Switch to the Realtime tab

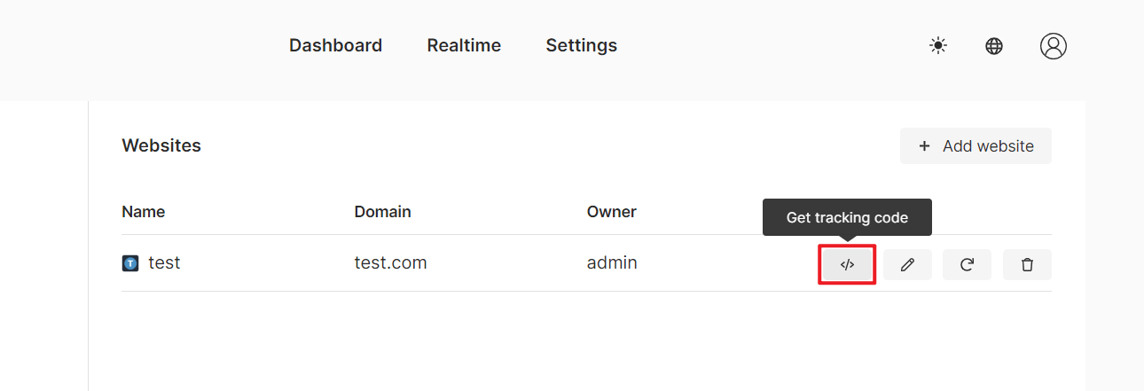pos(464,45)
